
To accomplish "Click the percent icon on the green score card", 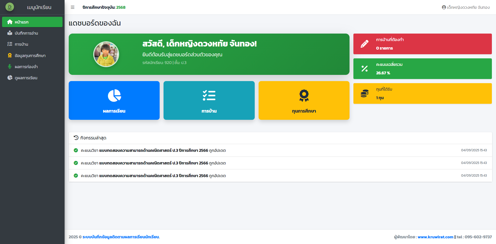I will click(365, 69).
